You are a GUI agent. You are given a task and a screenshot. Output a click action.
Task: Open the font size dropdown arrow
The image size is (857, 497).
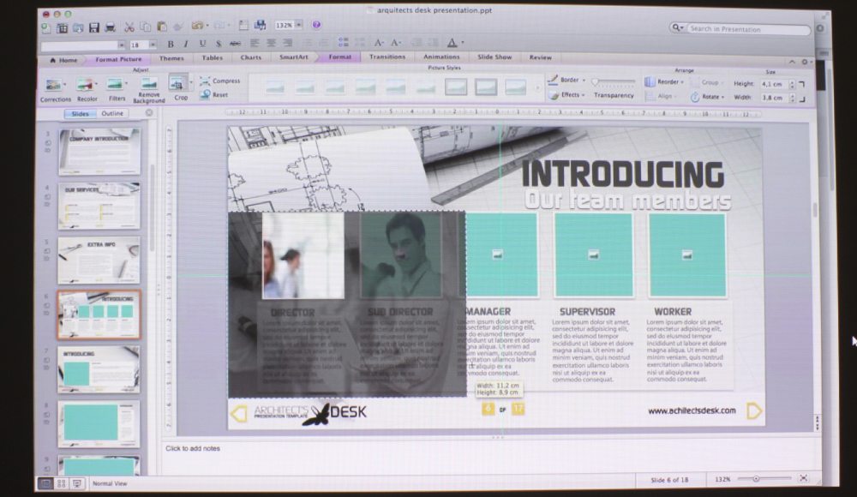(x=153, y=45)
